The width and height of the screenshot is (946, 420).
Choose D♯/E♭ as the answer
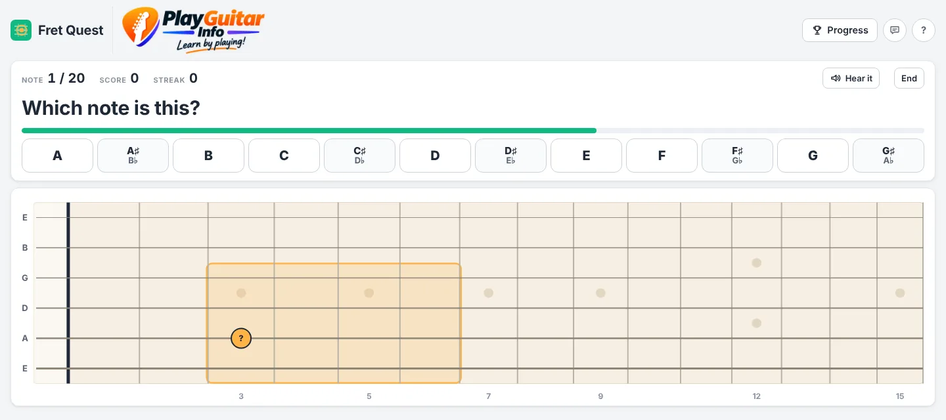pos(511,156)
